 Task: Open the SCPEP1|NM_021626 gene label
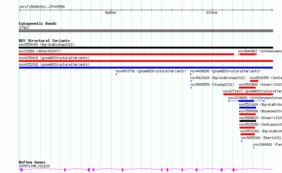coord(34,166)
